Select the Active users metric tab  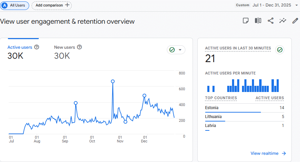20,47
